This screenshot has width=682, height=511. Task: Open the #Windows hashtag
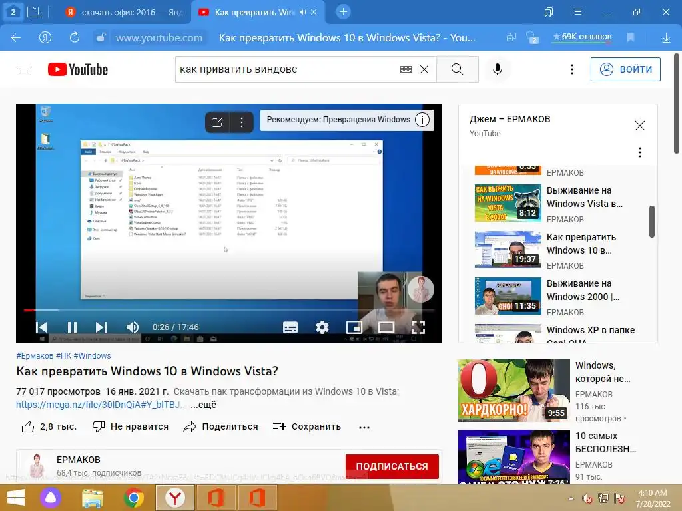(x=92, y=356)
